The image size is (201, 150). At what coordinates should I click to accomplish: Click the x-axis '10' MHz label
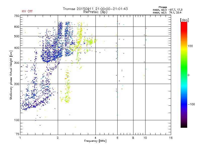(x=145, y=138)
